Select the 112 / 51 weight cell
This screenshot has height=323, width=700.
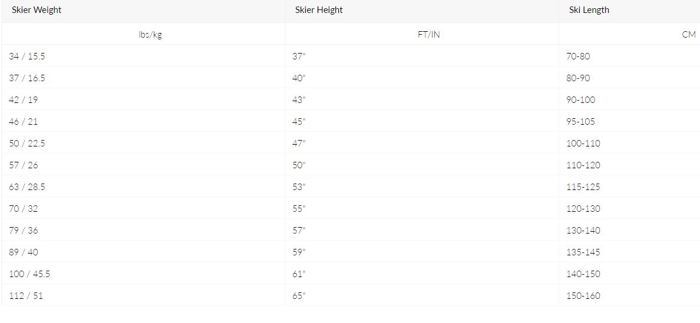pyautogui.click(x=26, y=296)
